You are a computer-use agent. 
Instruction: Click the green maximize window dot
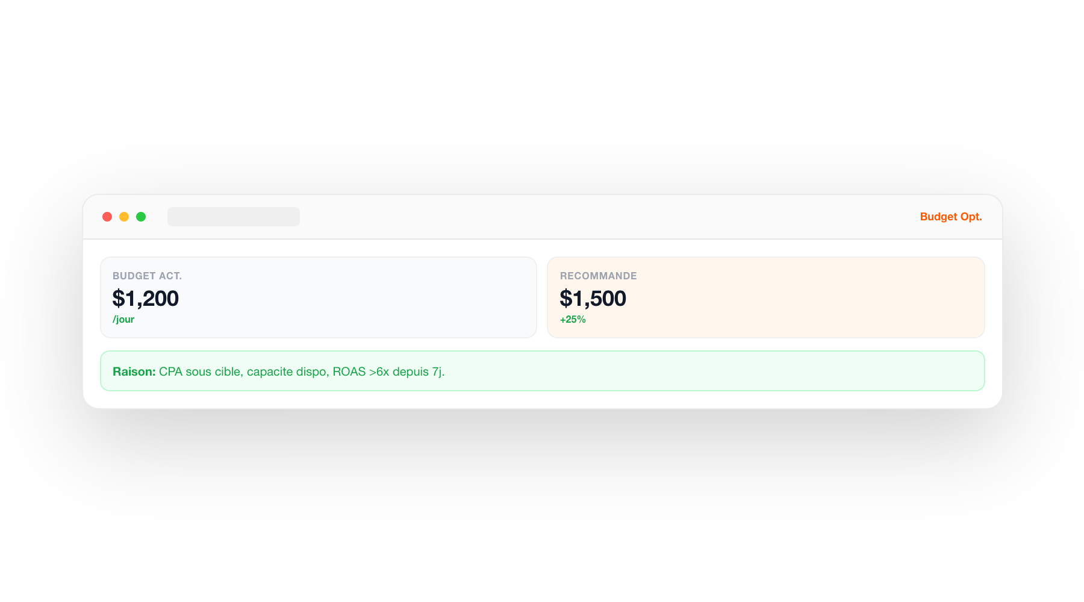[x=141, y=217]
